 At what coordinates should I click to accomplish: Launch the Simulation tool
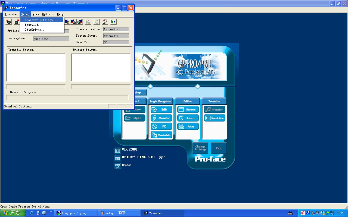click(x=215, y=118)
